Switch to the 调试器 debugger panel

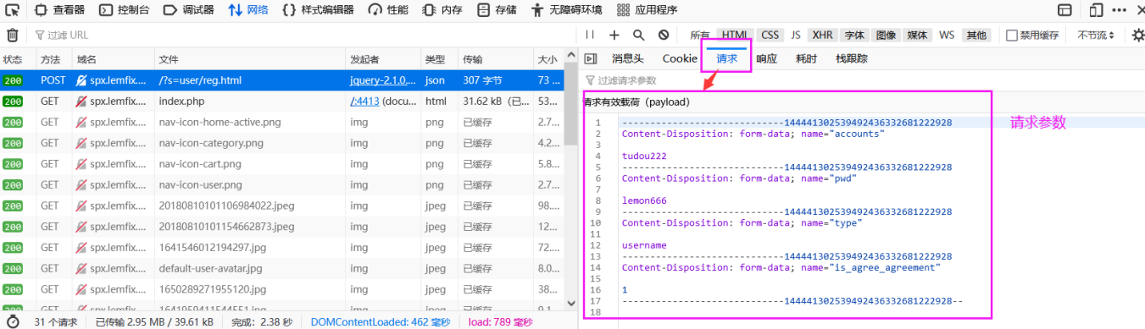(x=189, y=10)
